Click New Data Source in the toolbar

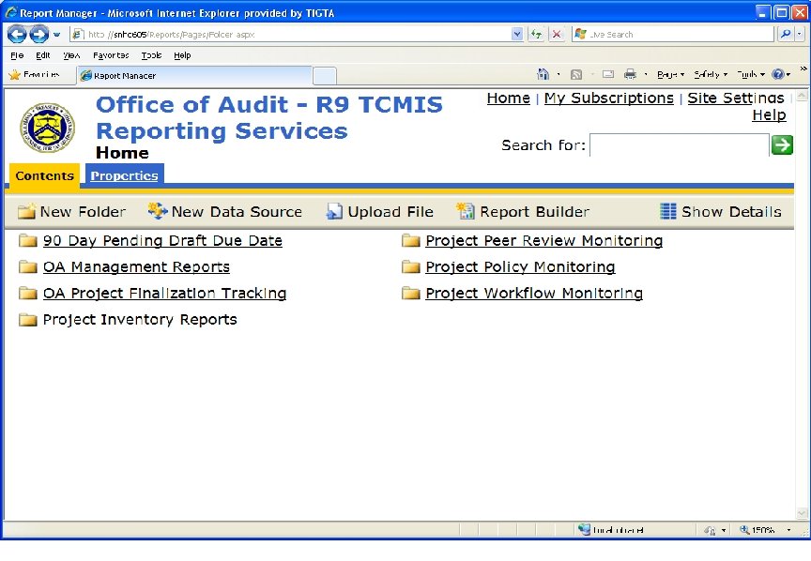coord(224,211)
